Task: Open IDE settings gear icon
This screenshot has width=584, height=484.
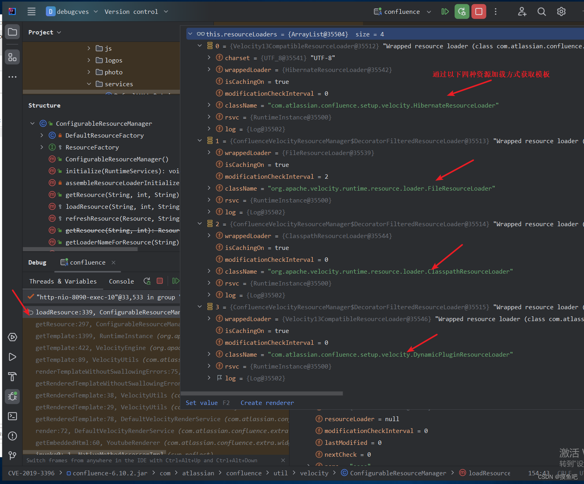Action: (561, 11)
